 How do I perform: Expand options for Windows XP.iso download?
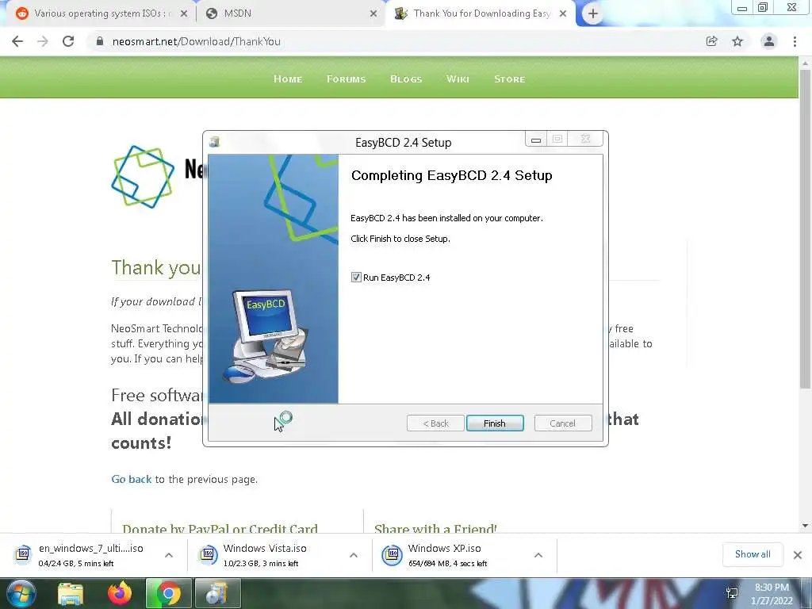click(538, 555)
